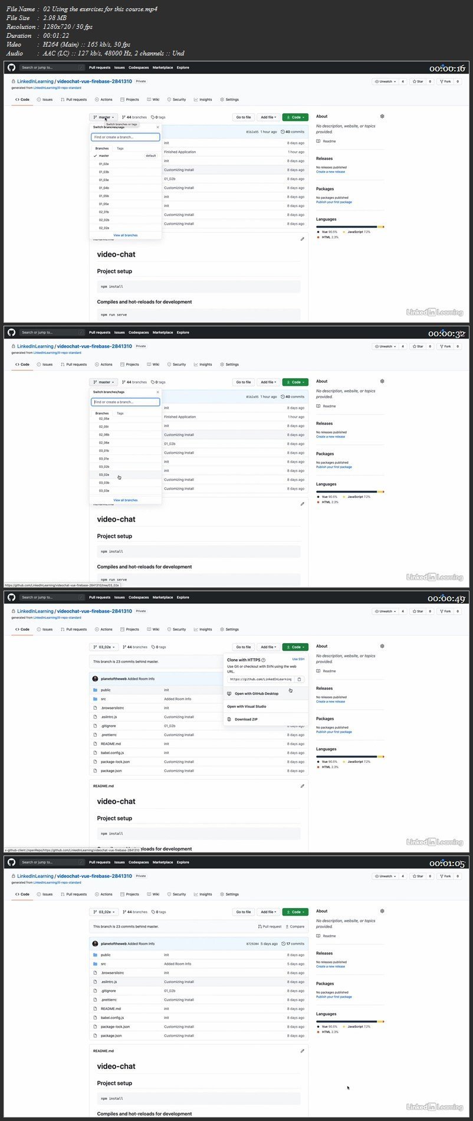Click the GitHub search box in the 00:00:49 frame

[x=52, y=597]
